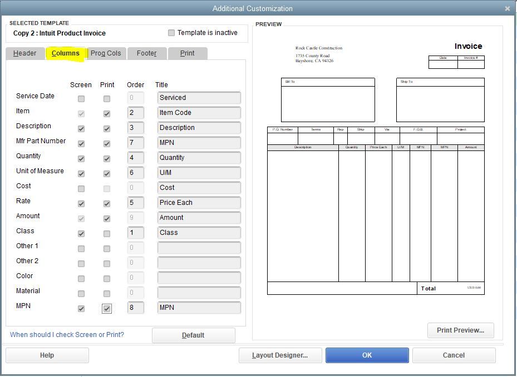Enable Print checkbox for Other 2
Image resolution: width=517 pixels, height=377 pixels.
[107, 264]
